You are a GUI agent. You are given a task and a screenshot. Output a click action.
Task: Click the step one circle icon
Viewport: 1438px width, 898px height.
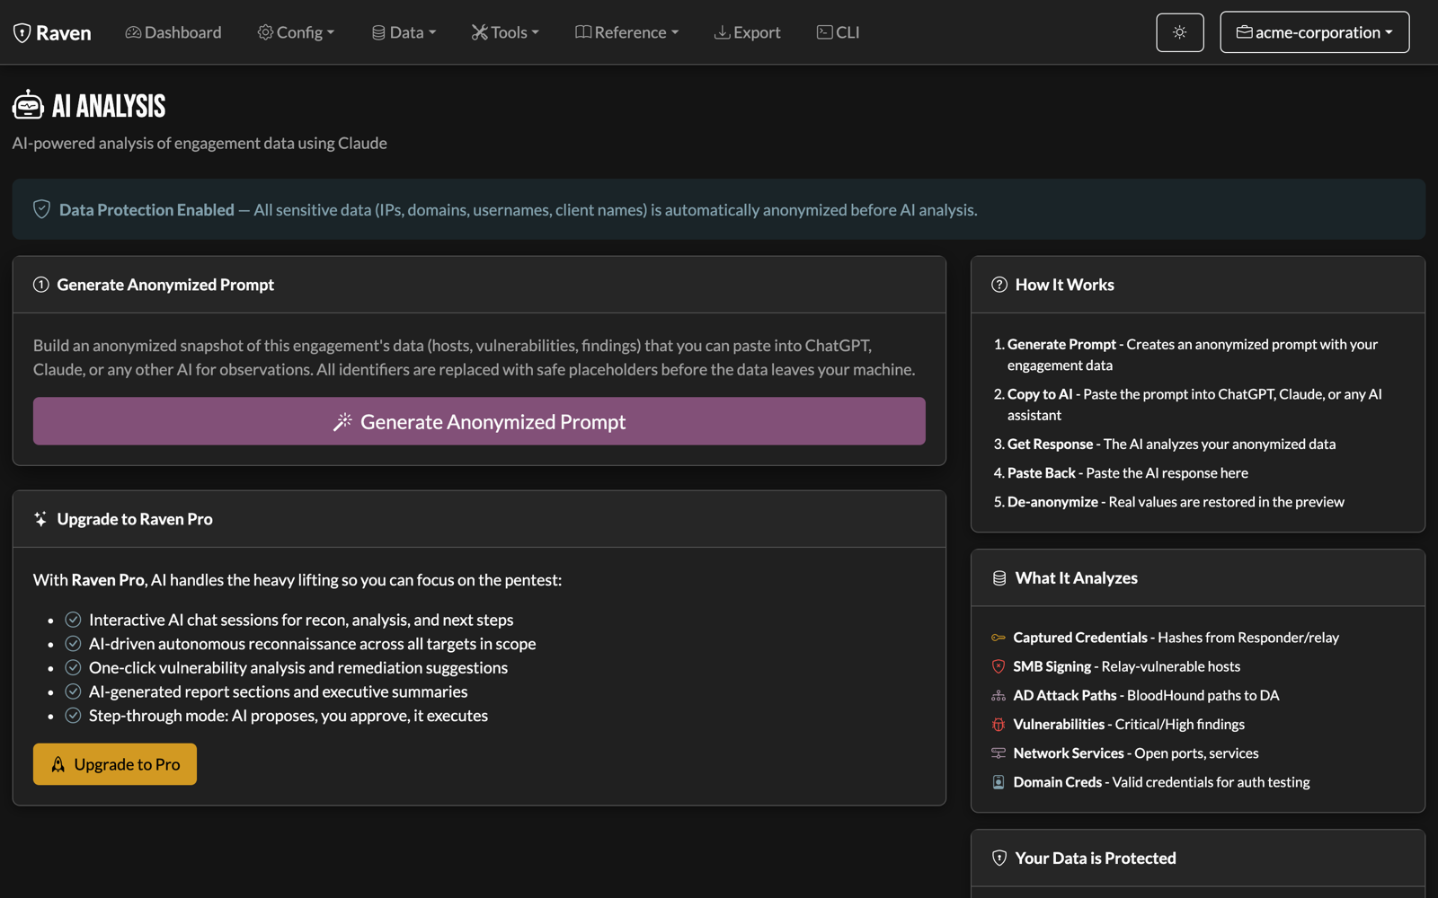(41, 285)
